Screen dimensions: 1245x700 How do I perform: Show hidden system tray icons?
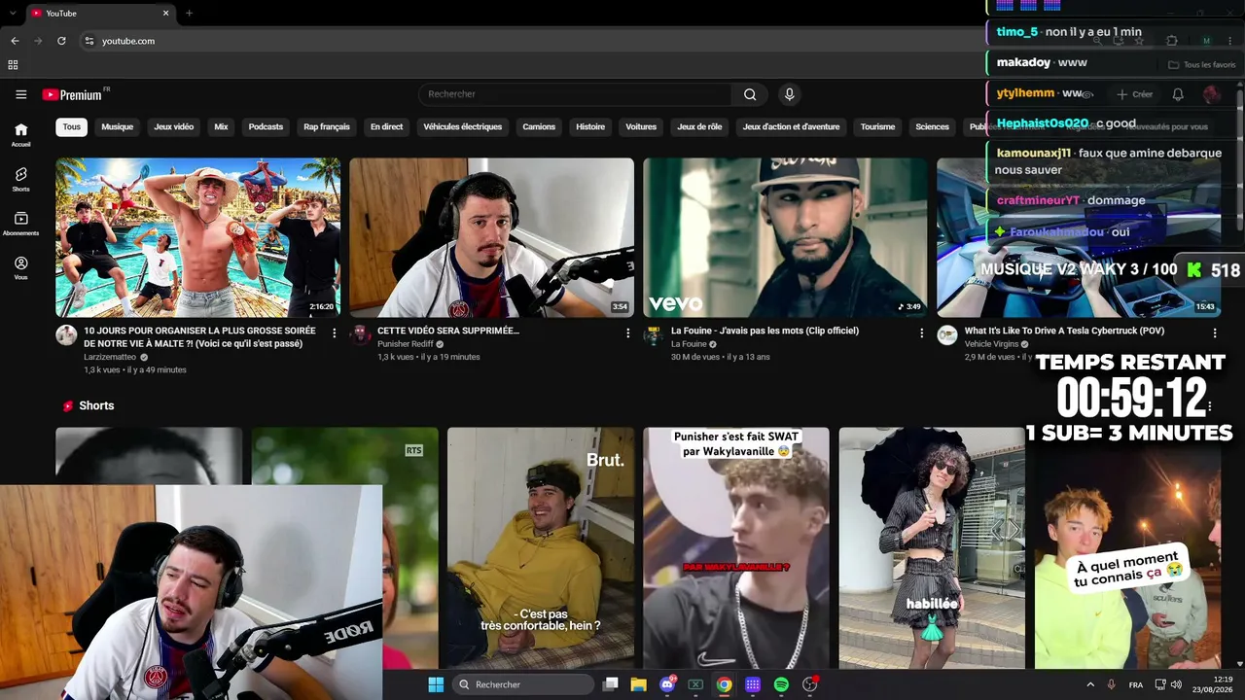[1089, 684]
